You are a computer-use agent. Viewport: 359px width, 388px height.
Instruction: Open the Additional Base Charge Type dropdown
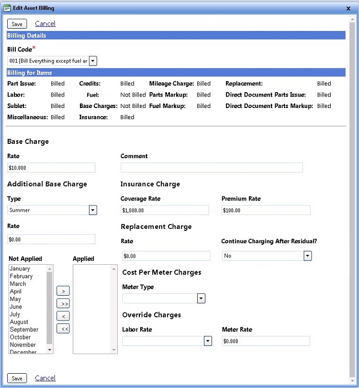pos(93,210)
